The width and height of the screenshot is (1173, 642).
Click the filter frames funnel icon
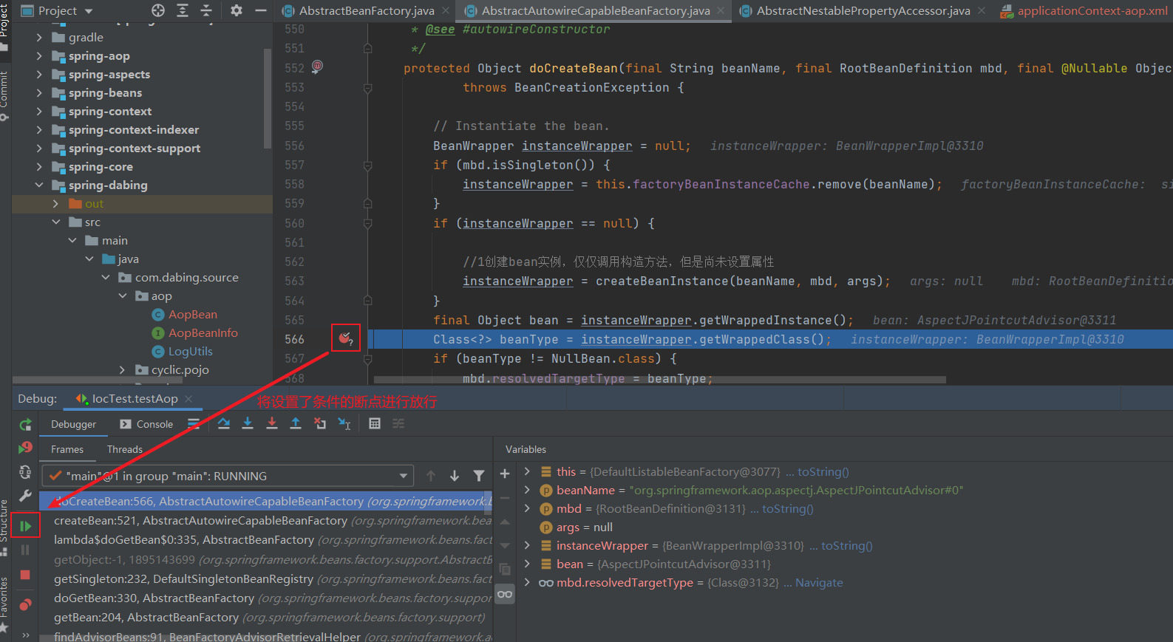click(479, 476)
